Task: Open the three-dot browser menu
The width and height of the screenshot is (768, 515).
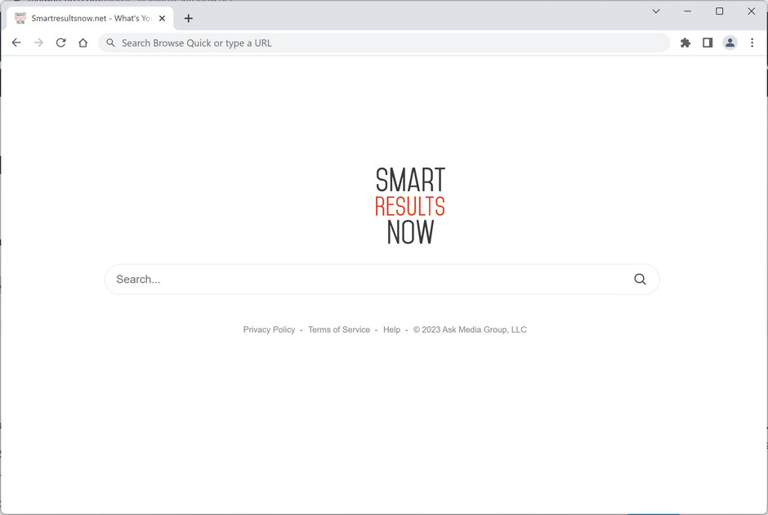Action: [752, 43]
